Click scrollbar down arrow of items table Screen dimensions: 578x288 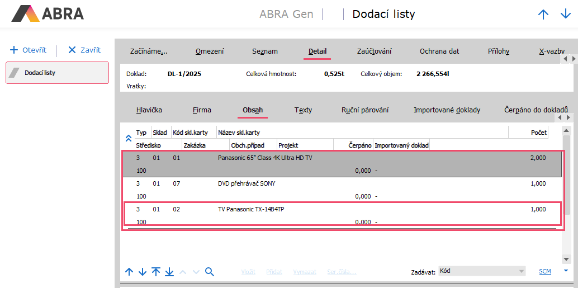(566, 259)
